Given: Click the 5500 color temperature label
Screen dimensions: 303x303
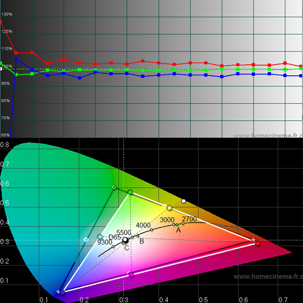Looking at the screenshot, I should [124, 232].
